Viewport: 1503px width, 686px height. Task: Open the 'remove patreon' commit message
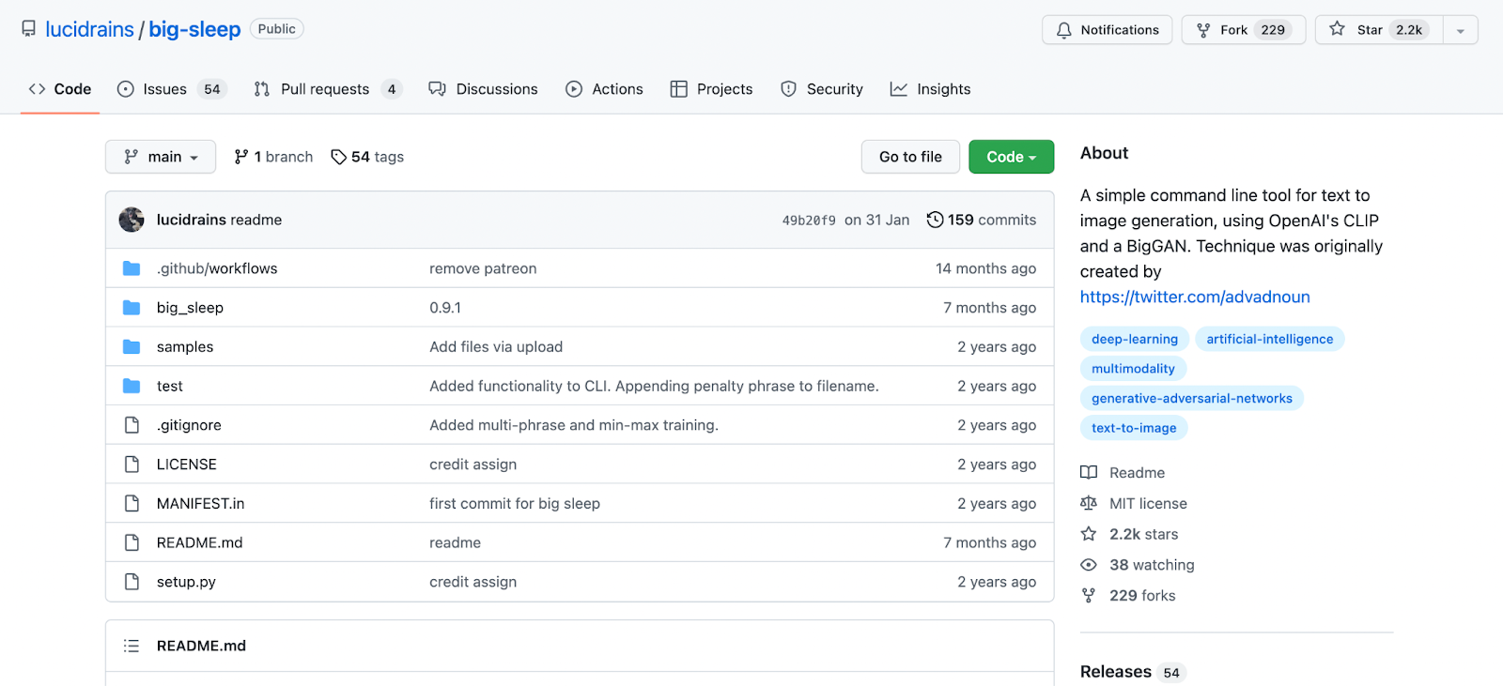[483, 268]
